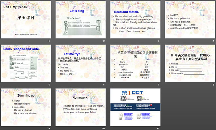Click the 'He is ... and ...' bullet on slide 6

point(67,74)
